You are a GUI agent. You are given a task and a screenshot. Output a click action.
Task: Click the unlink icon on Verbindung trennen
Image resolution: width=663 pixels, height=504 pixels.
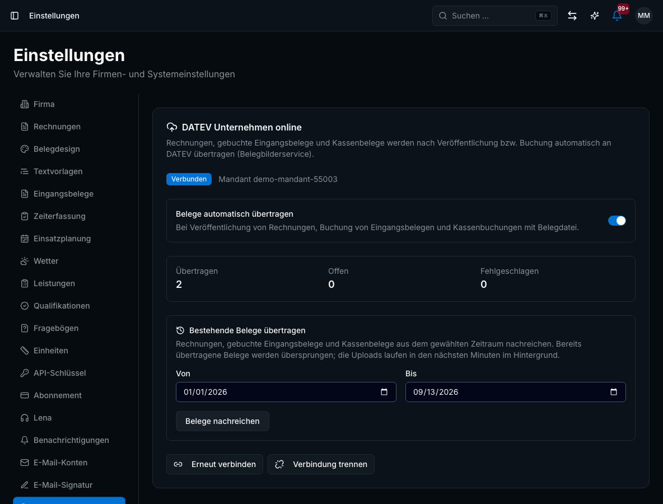279,464
